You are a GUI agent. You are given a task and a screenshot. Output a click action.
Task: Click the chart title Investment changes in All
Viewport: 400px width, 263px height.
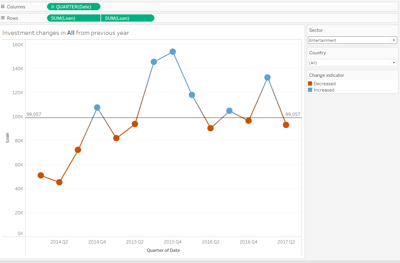[x=66, y=33]
